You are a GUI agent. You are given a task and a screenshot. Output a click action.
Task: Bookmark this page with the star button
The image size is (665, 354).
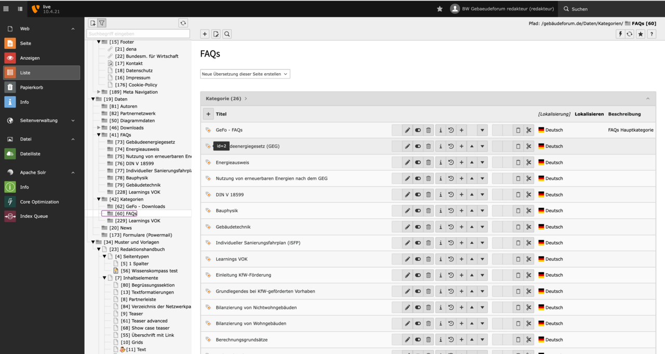click(x=641, y=34)
